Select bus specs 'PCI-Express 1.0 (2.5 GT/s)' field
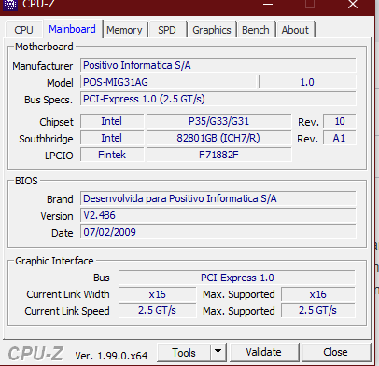 click(x=218, y=99)
